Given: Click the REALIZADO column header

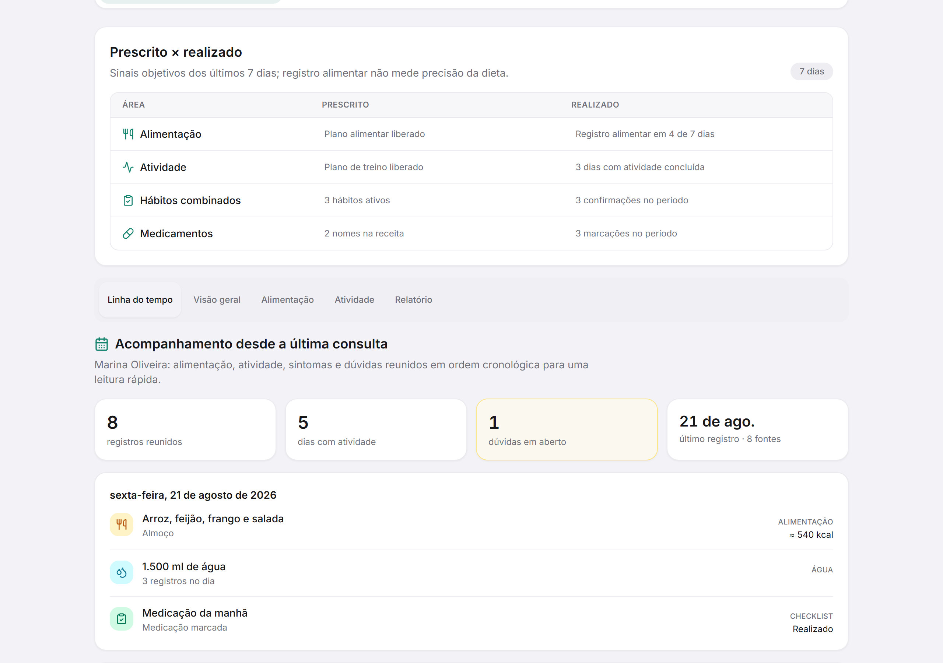Looking at the screenshot, I should [x=595, y=105].
